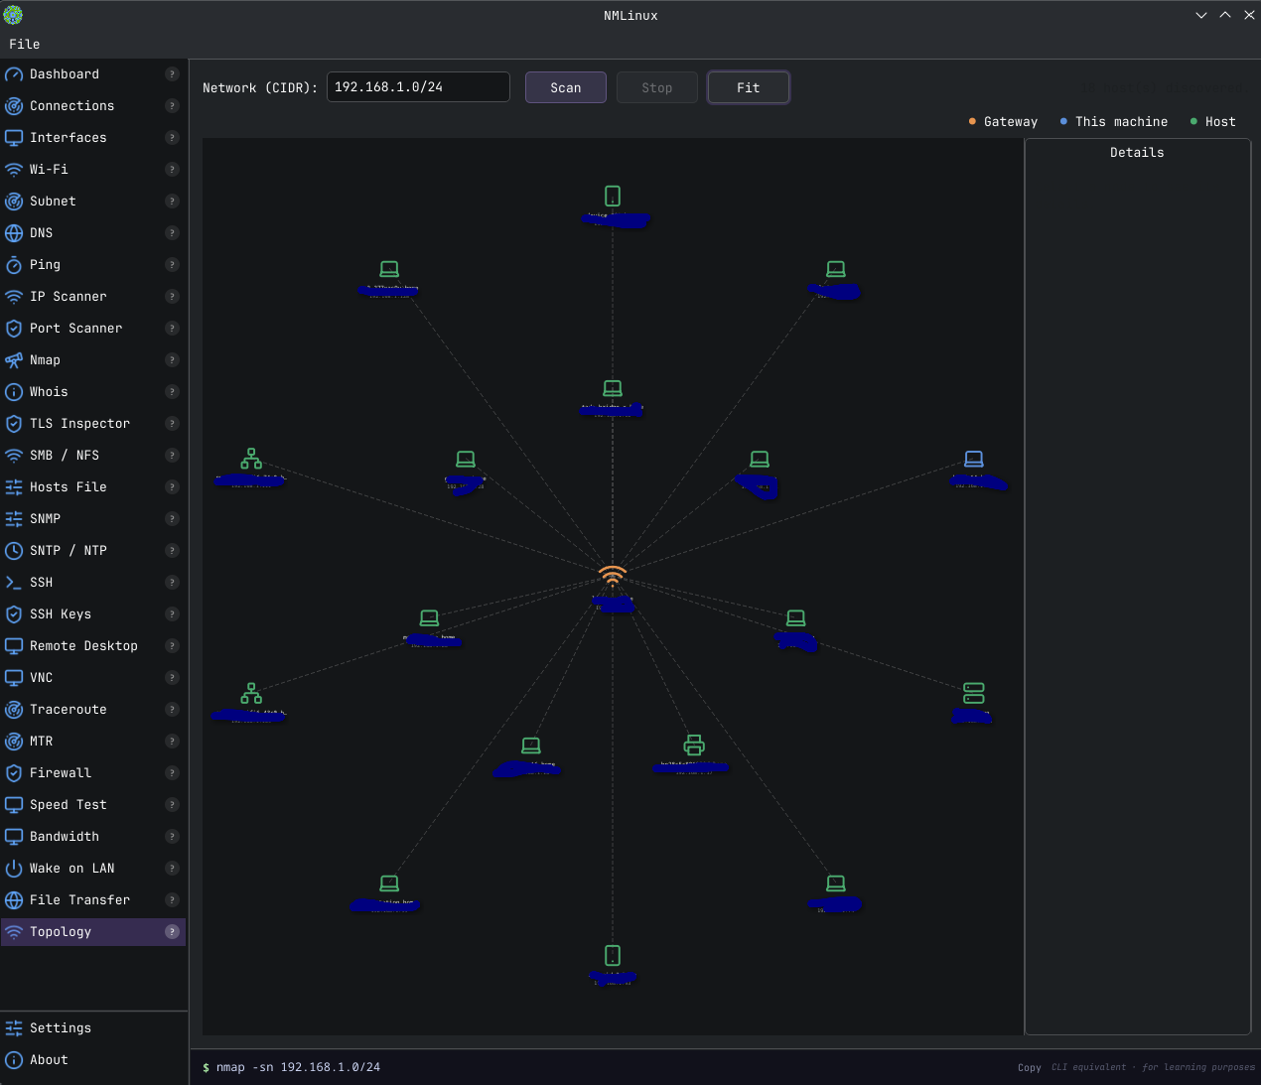Viewport: 1261px width, 1085px height.
Task: Open the Whois info icon
Action: pos(14,392)
